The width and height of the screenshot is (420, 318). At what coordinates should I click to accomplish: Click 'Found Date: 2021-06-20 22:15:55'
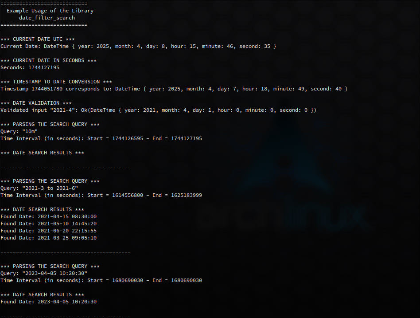tap(48, 231)
